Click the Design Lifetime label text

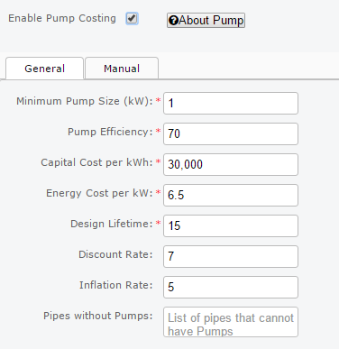112,224
